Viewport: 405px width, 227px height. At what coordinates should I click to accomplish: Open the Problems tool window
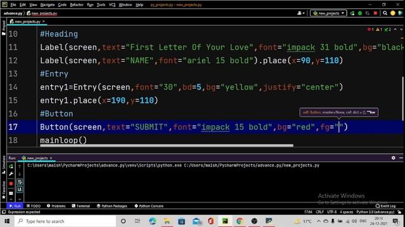click(56, 206)
